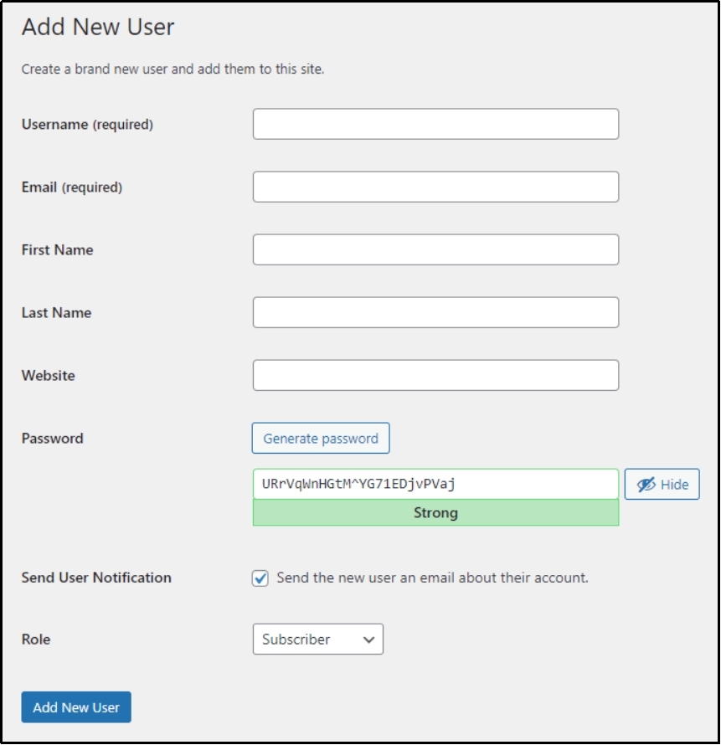Click the Username required input field
Screen dimensions: 721x745
435,124
